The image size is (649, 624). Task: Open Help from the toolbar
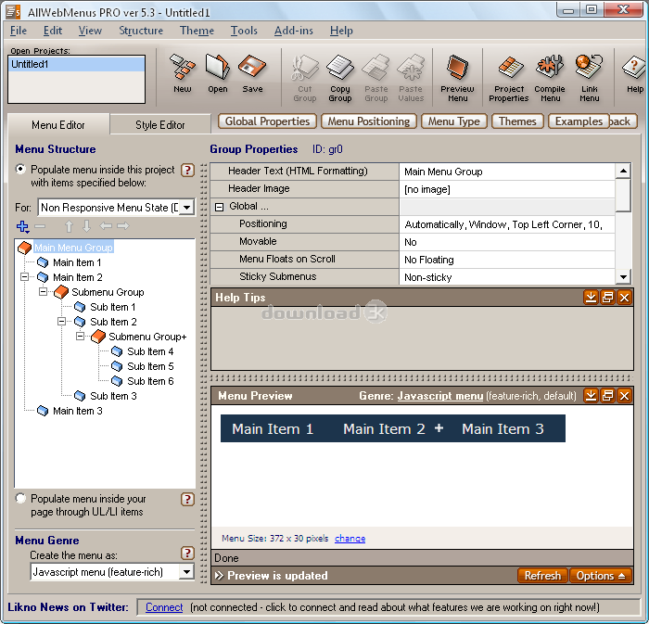(634, 73)
